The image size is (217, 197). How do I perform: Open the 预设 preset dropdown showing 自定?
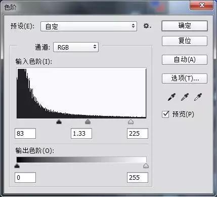click(89, 26)
